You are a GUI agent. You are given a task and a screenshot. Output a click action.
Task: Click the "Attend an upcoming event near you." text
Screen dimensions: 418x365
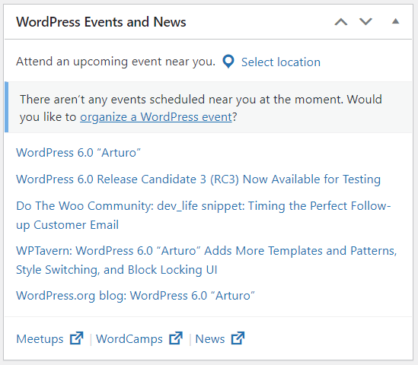(116, 62)
